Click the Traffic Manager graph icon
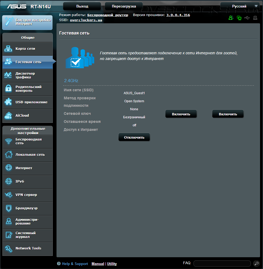Screen dimensions: 263x269 [x=8, y=75]
